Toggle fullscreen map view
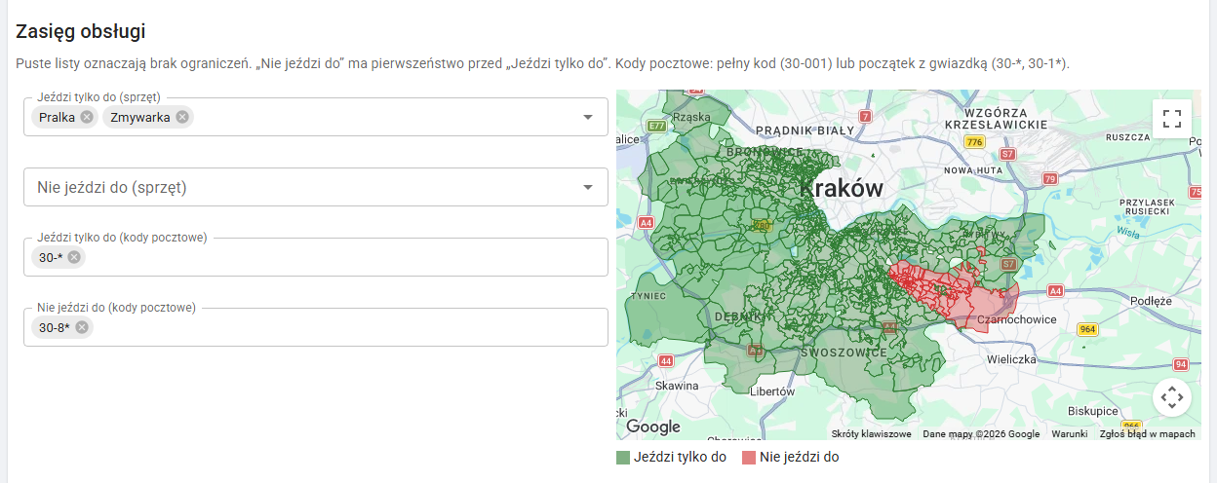This screenshot has width=1217, height=483. tap(1172, 119)
